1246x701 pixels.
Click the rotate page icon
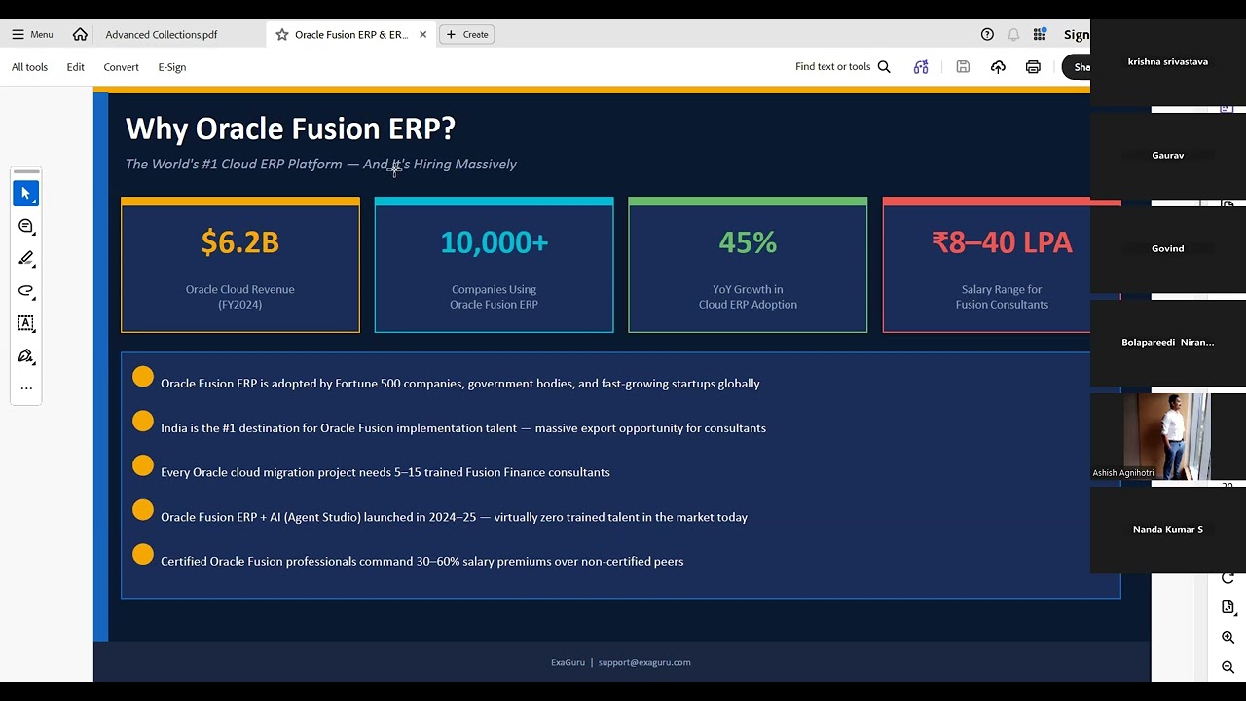pyautogui.click(x=1228, y=578)
